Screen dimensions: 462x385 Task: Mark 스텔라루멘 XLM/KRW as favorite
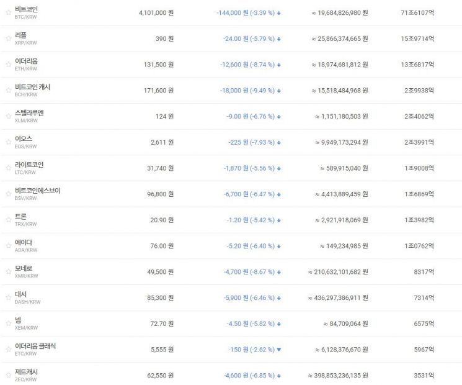(x=8, y=116)
